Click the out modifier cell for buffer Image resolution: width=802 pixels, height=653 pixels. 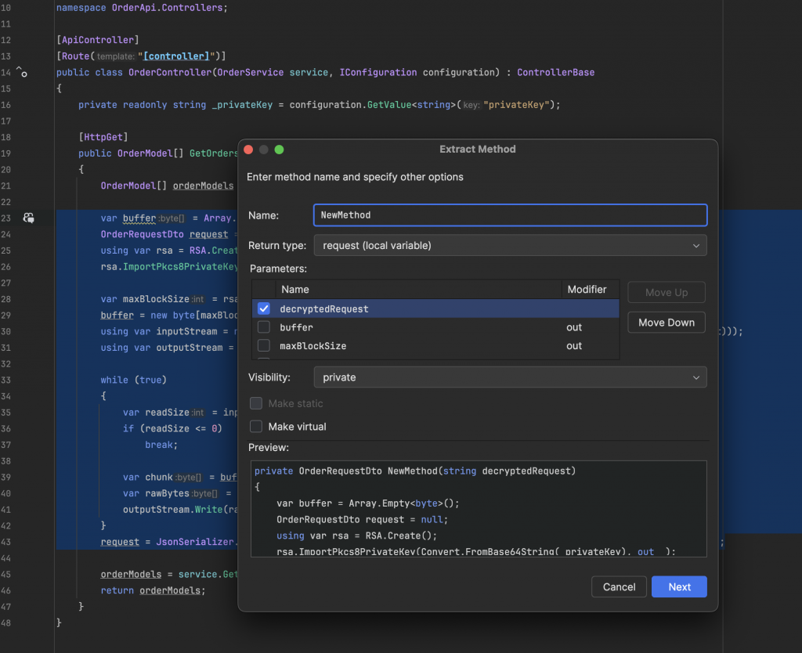click(x=575, y=327)
